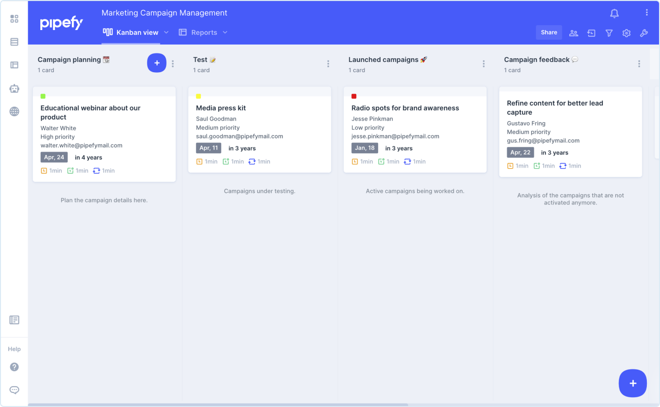This screenshot has width=660, height=407.
Task: Open the members icon next to Share
Action: [574, 32]
